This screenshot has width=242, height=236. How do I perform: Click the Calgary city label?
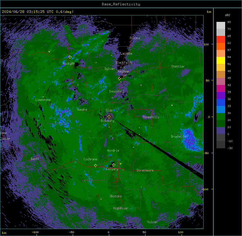click(x=112, y=169)
